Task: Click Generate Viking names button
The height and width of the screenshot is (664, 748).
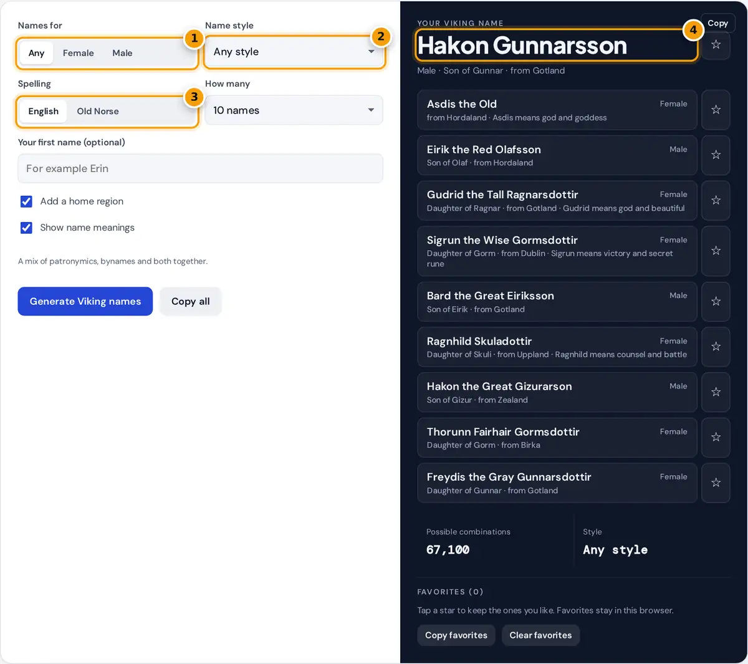Action: point(85,301)
